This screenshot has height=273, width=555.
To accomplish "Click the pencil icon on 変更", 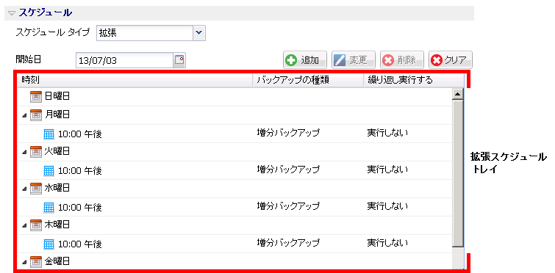I will coord(340,60).
